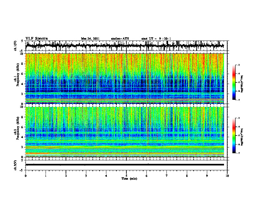Click inside the ch.1 voltage waveform panel
Viewport: 256px width, 197px height.
[x=127, y=46]
